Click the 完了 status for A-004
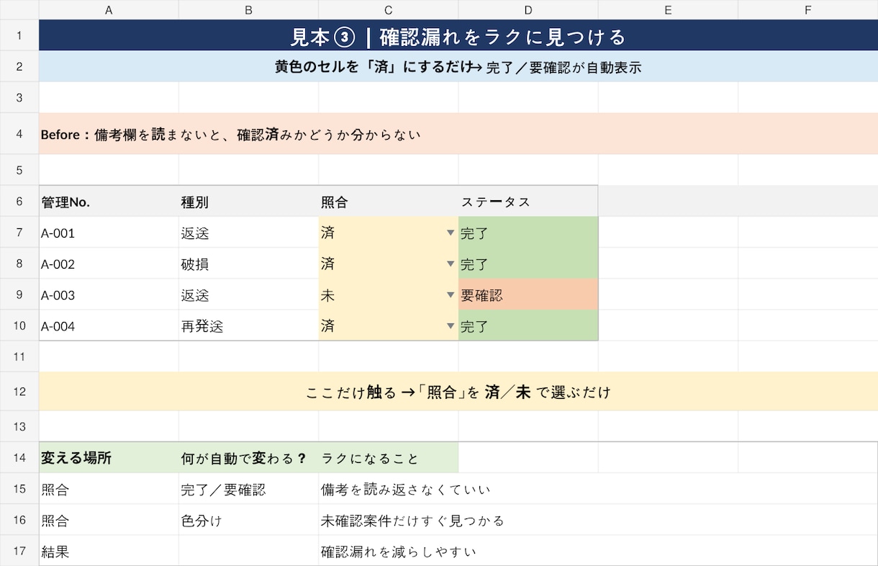Image resolution: width=878 pixels, height=566 pixels. click(x=528, y=325)
